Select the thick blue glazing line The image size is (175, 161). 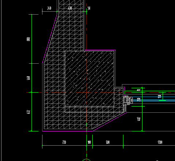[x=154, y=100]
